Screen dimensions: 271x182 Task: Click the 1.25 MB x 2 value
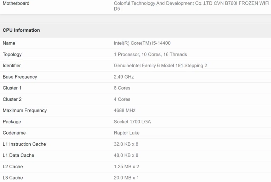pos(126,167)
